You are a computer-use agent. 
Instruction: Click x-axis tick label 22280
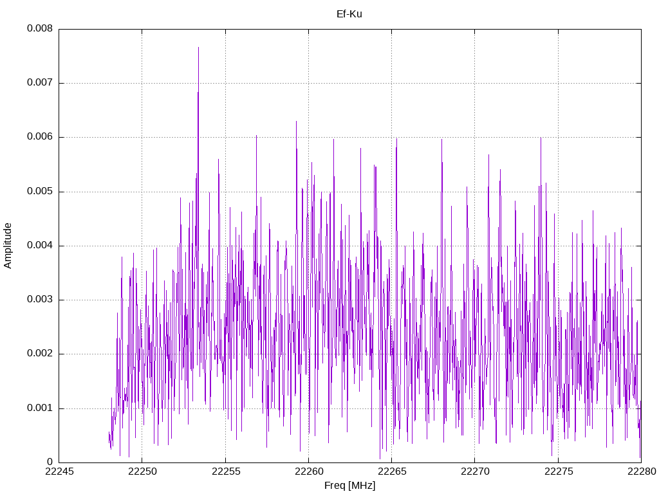pos(642,471)
